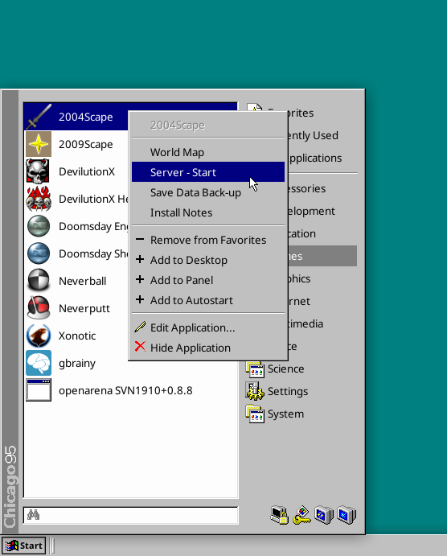The image size is (447, 556).
Task: Click the log out key icon
Action: [x=301, y=515]
